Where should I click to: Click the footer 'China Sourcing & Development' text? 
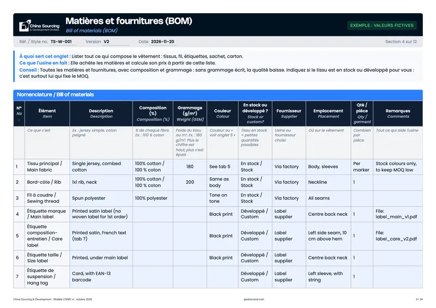(x=32, y=299)
